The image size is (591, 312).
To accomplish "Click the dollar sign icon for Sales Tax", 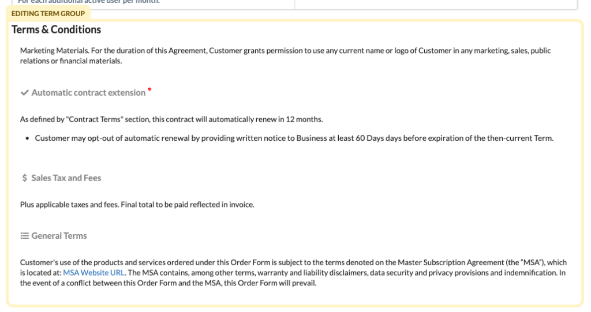I will click(x=24, y=178).
